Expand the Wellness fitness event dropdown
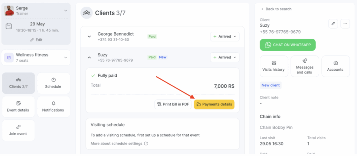 click(66, 57)
